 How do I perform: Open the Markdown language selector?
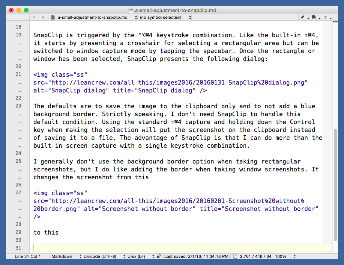point(66,256)
